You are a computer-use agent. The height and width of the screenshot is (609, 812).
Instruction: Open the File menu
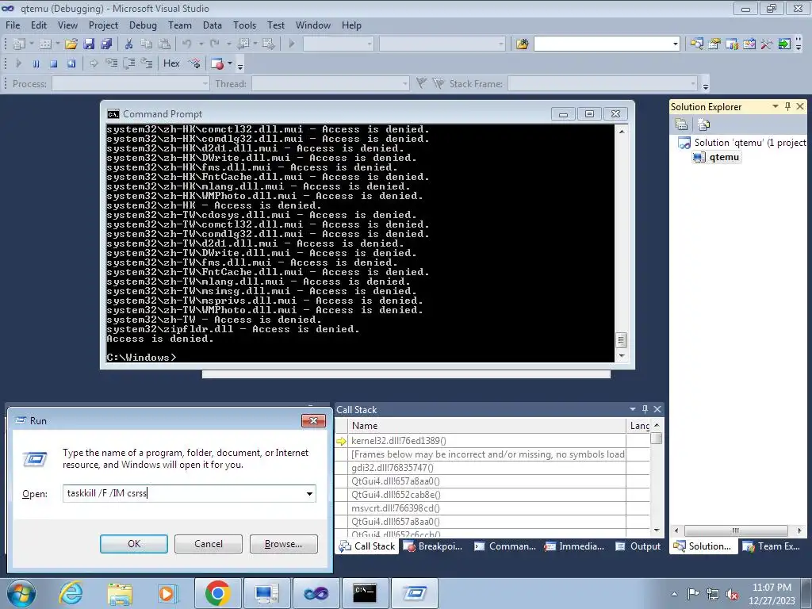point(13,25)
